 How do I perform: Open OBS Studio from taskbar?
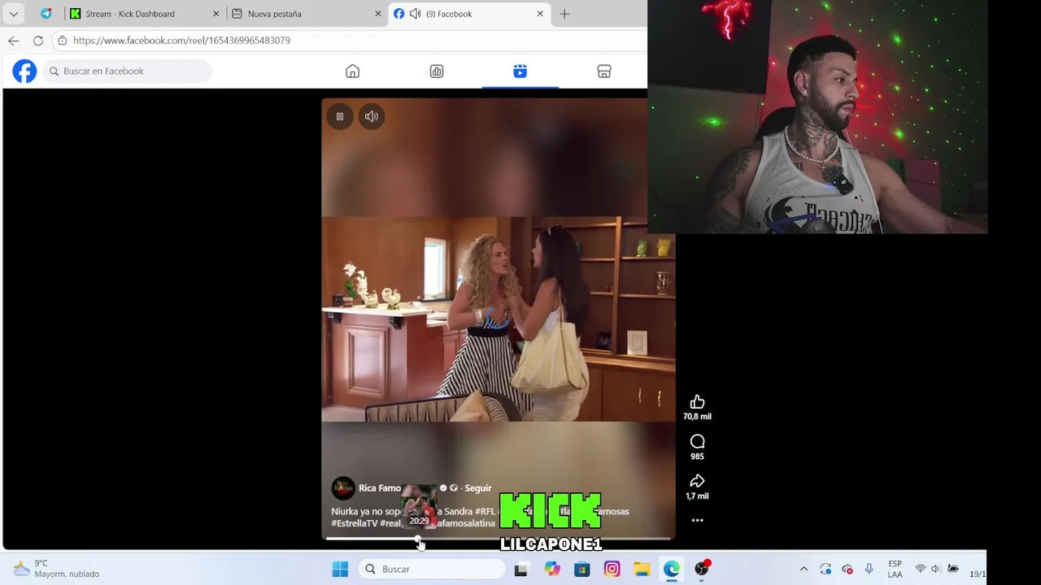tap(702, 569)
